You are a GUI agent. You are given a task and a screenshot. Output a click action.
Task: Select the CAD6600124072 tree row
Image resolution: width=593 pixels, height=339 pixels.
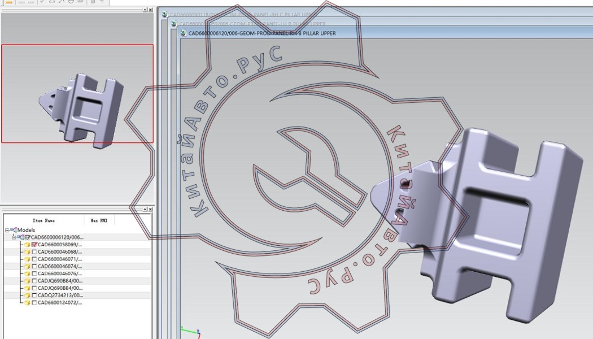tap(60, 303)
